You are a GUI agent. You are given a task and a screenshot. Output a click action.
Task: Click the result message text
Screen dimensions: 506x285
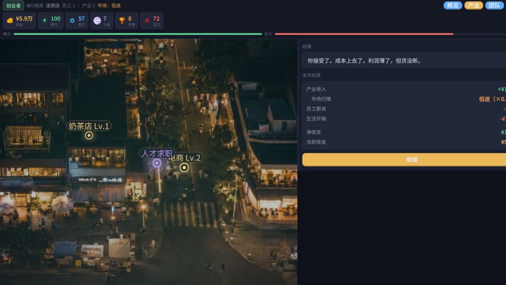click(x=364, y=60)
